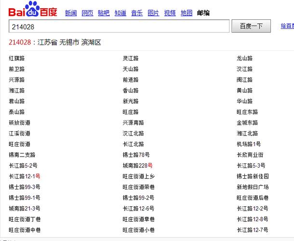The height and width of the screenshot is (241, 294).
Task: Click the 长江路12-7号 entry
Action: coord(253,230)
